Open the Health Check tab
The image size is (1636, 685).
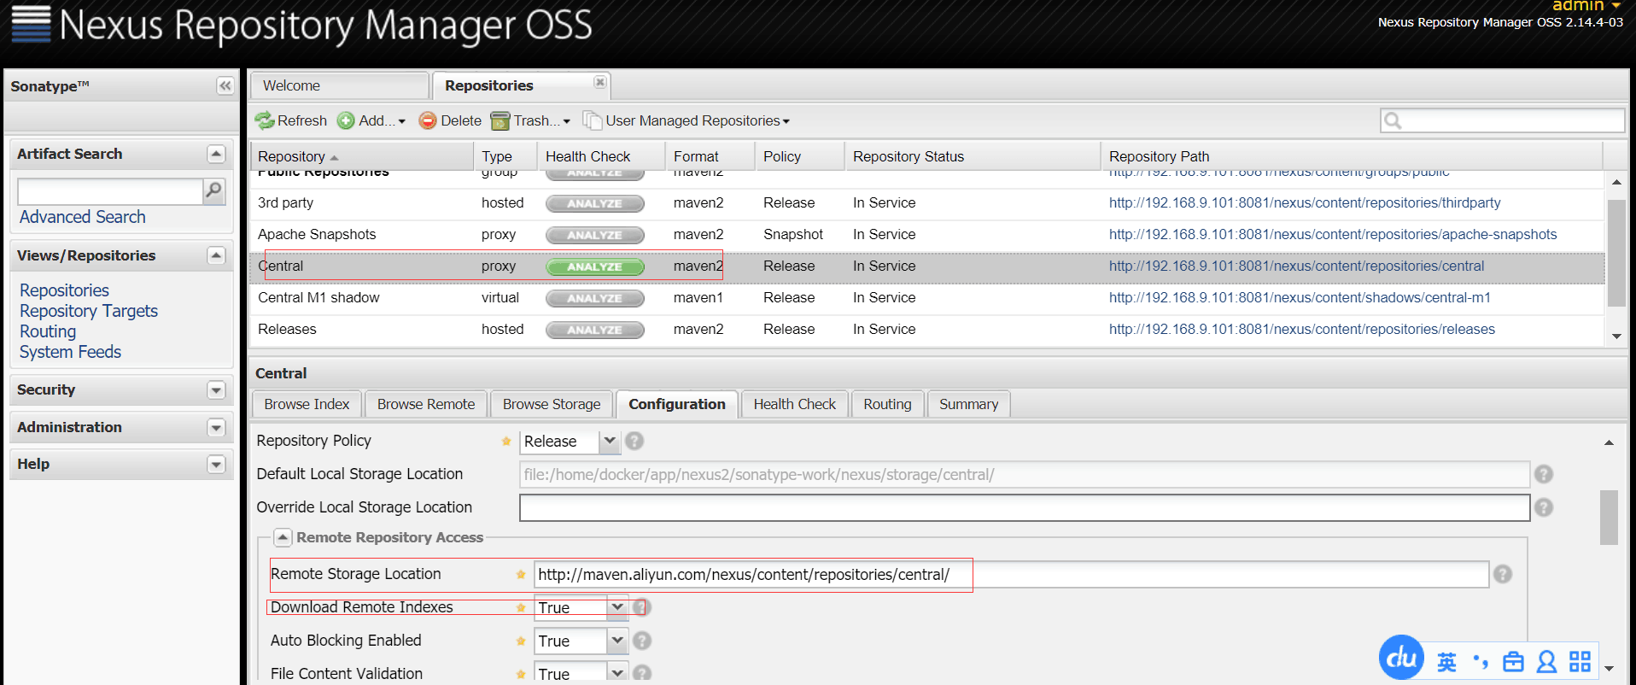pos(794,404)
